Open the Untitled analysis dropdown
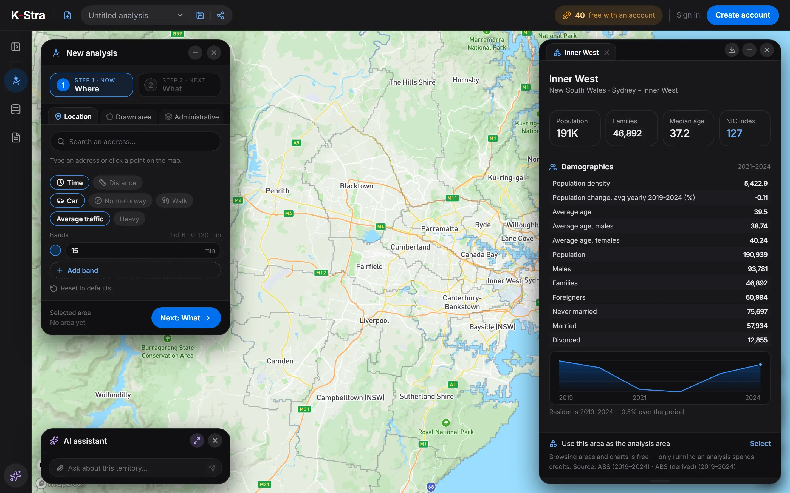The width and height of the screenshot is (790, 493). point(136,15)
